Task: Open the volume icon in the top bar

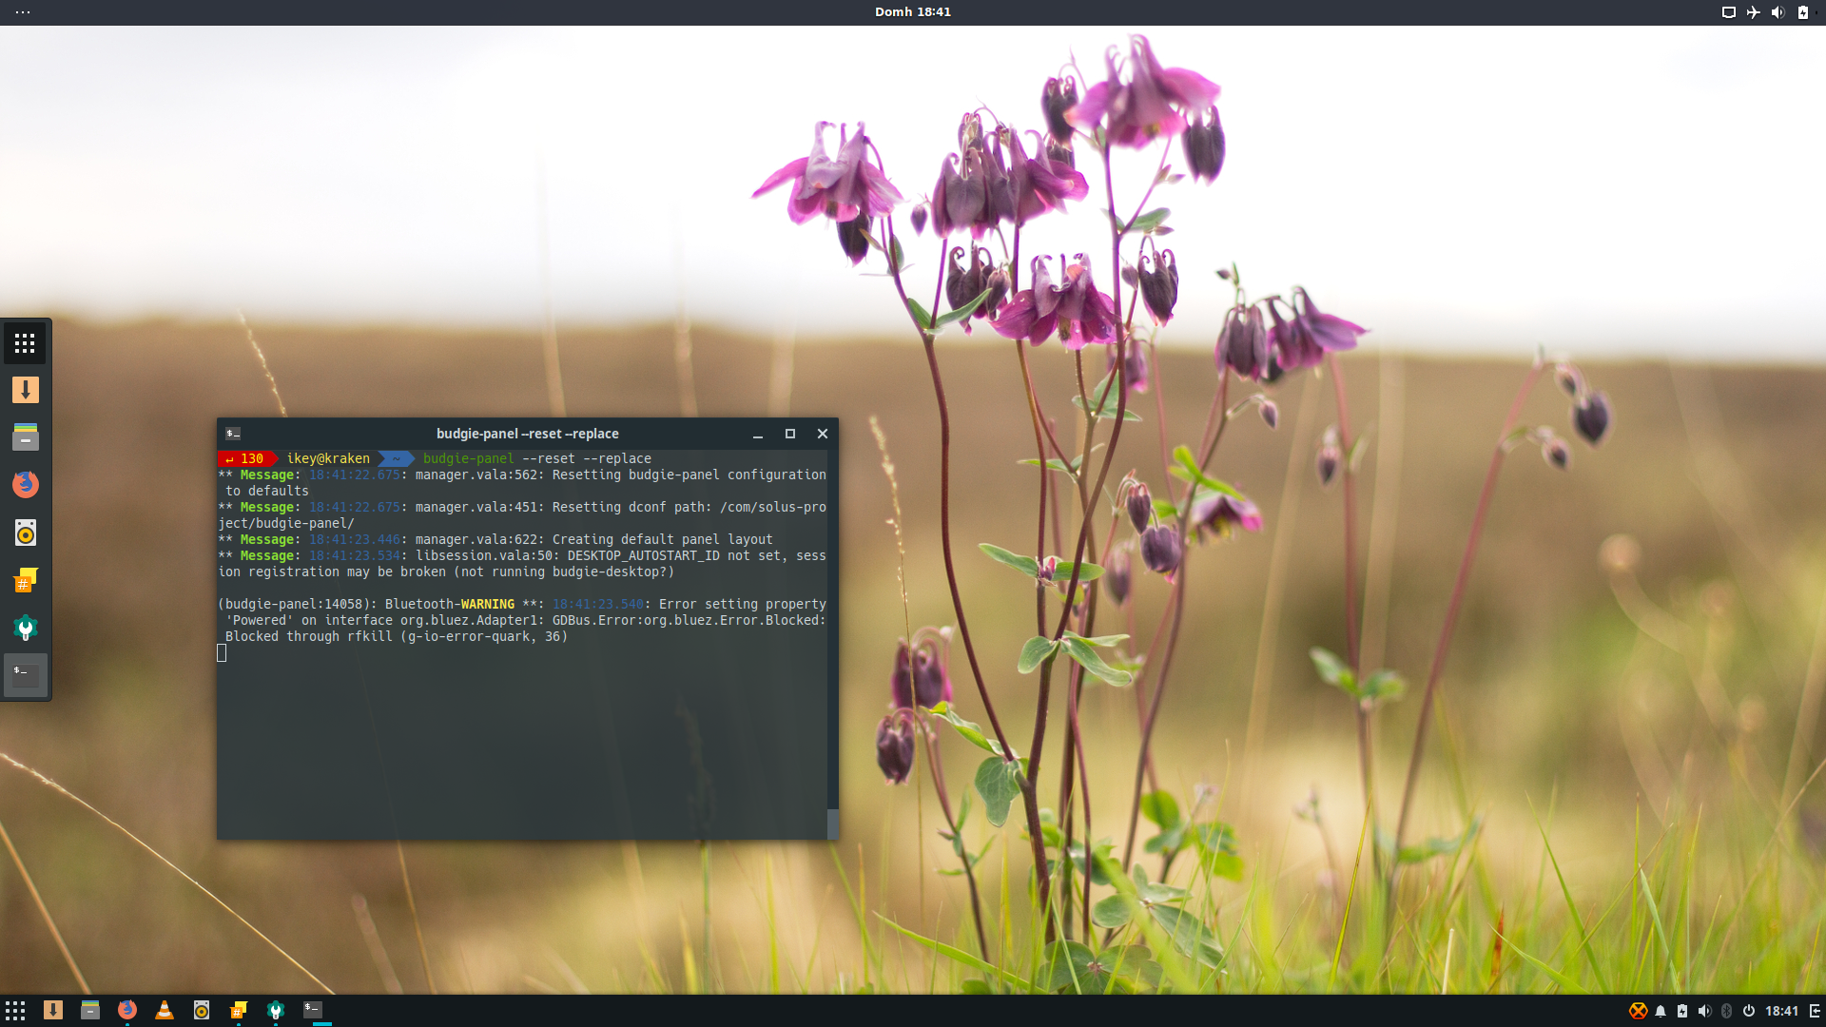Action: coord(1777,12)
